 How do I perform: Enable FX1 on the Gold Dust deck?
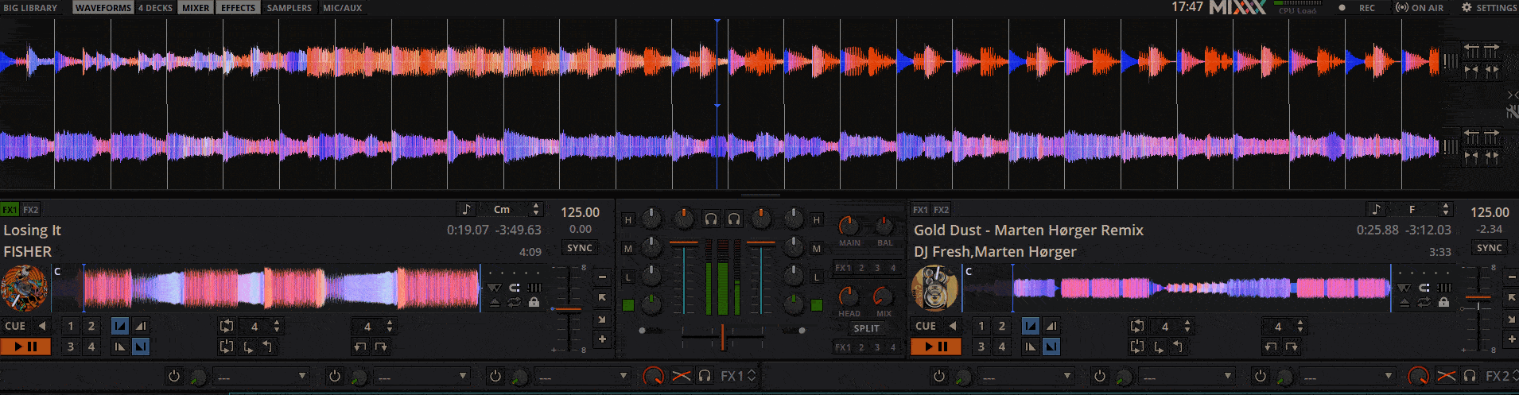pos(920,210)
